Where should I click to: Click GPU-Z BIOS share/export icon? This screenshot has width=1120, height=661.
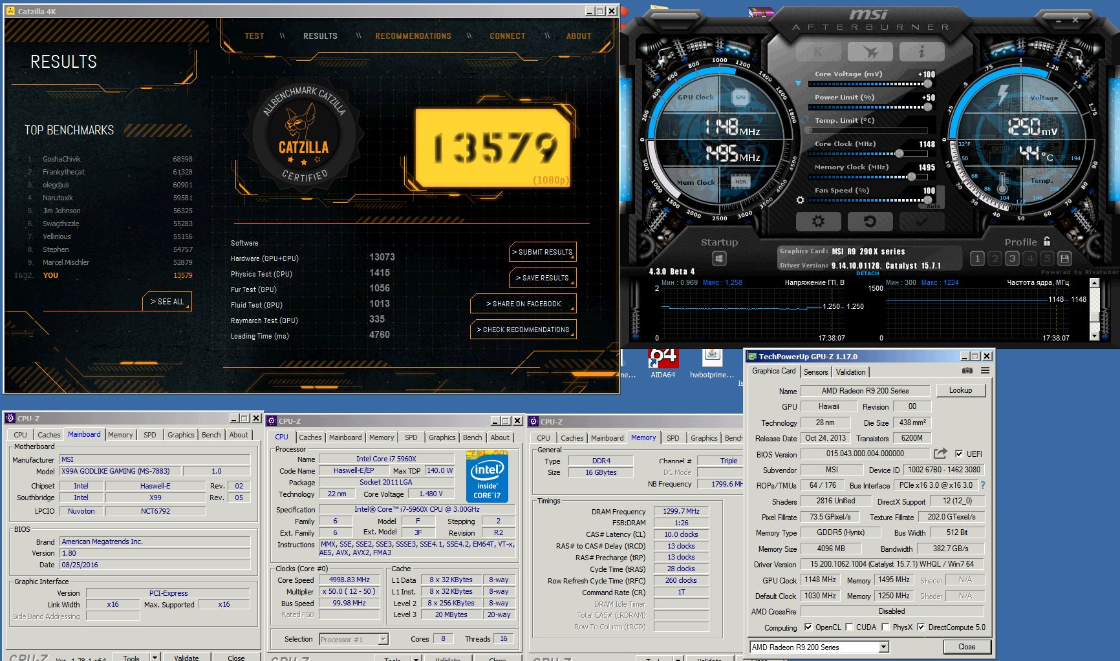click(940, 454)
